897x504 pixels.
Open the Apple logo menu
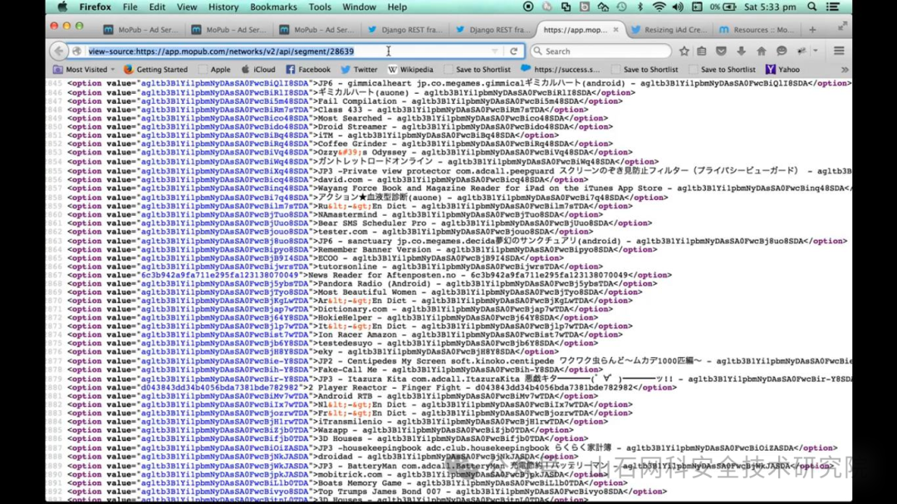pos(62,7)
